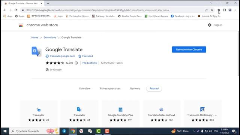
Task: Go back with the browser back arrow
Action: coord(4,10)
